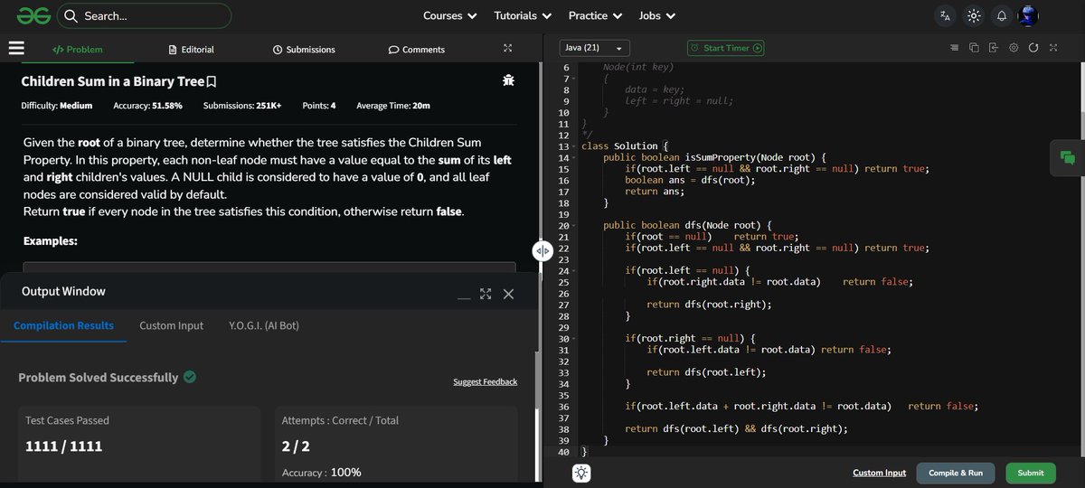Screen dimensions: 1085x488
Task: Expand the Practice menu
Action: pos(595,15)
